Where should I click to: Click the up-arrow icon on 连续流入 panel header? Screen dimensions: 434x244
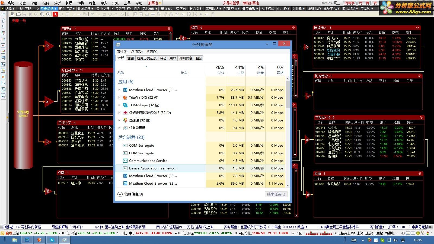pyautogui.click(x=417, y=28)
